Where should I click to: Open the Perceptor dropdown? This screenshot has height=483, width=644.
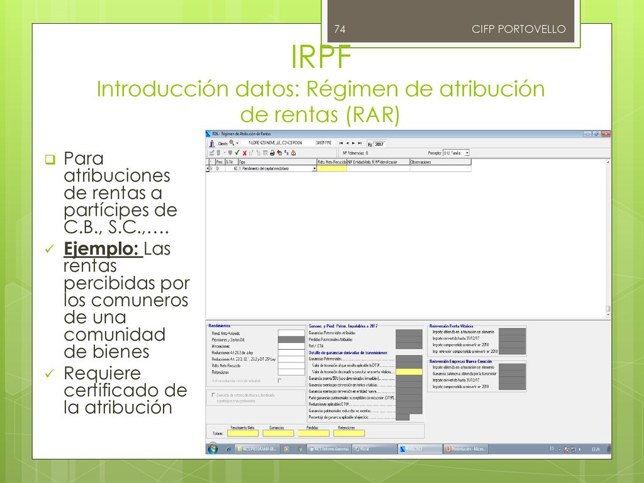click(x=467, y=153)
